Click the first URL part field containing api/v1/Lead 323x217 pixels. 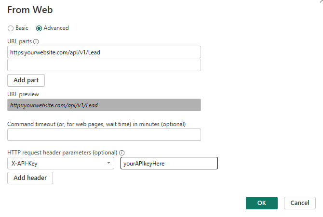[x=104, y=51]
